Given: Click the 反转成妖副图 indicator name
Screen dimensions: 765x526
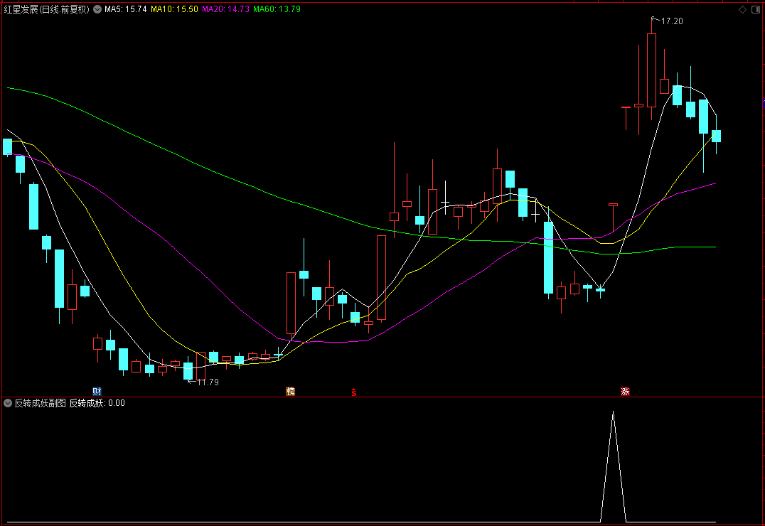Looking at the screenshot, I should point(40,403).
